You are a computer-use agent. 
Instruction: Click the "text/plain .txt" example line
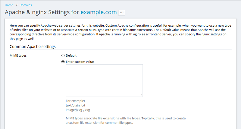click(78, 105)
